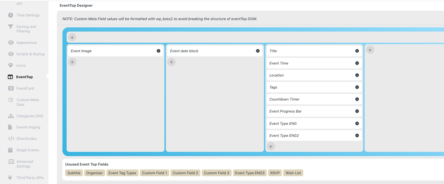Image resolution: width=444 pixels, height=184 pixels.
Task: Remove the Event date block field
Action: (x=258, y=51)
